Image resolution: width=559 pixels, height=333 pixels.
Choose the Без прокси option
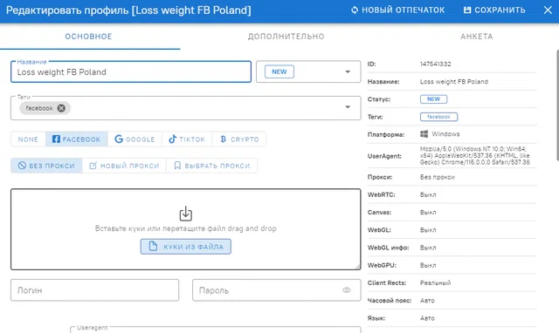(x=46, y=166)
